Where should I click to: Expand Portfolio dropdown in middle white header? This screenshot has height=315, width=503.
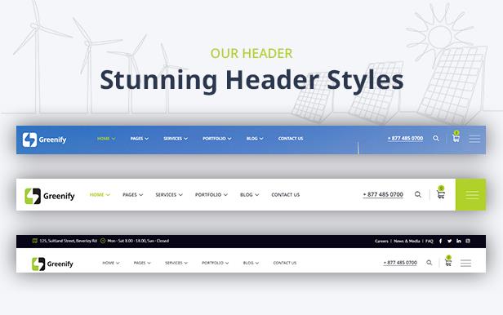(x=211, y=194)
